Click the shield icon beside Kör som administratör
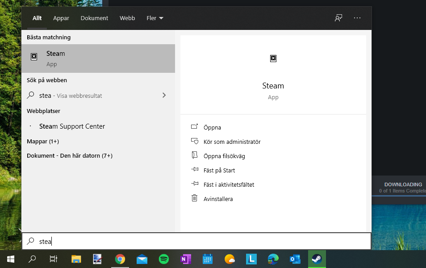 click(x=195, y=141)
